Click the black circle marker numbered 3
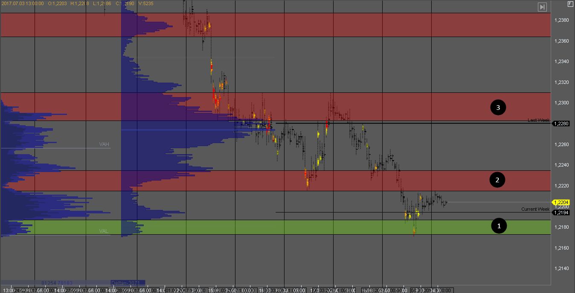 coord(498,108)
